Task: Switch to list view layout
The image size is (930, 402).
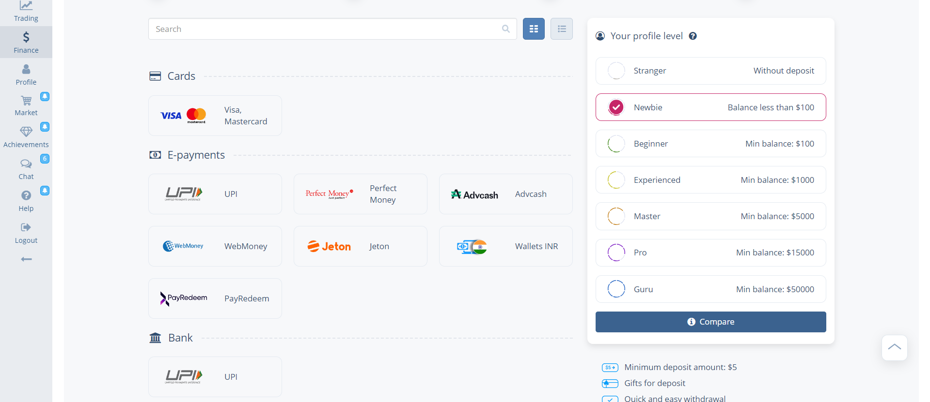Action: [x=562, y=29]
